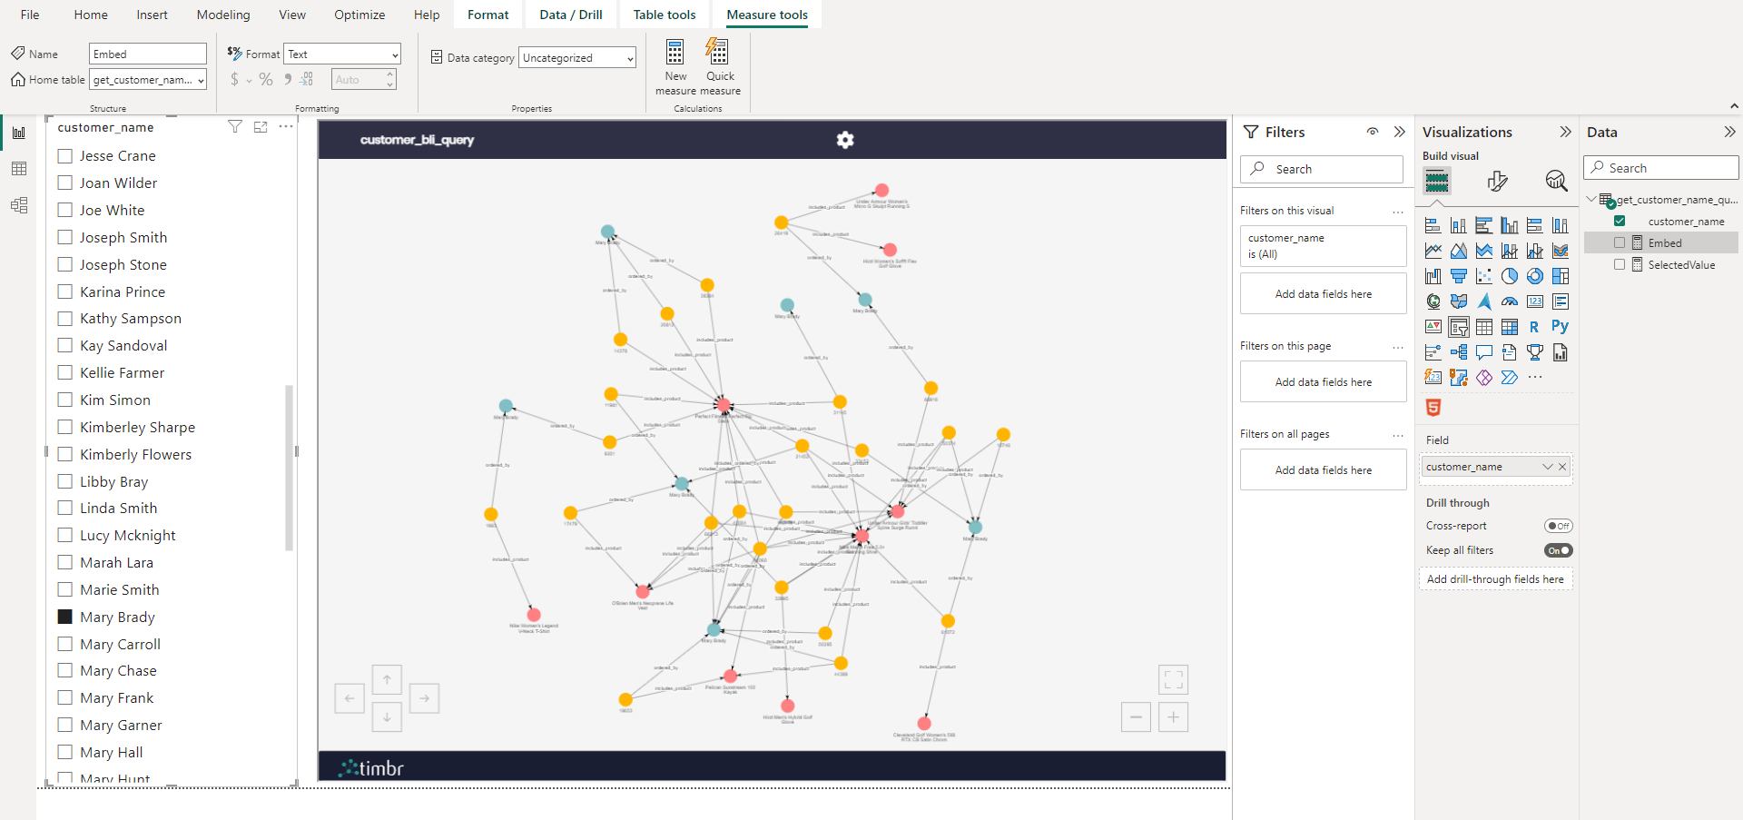The width and height of the screenshot is (1743, 820).
Task: Fit graph to screen with fullscreen button
Action: (1173, 679)
